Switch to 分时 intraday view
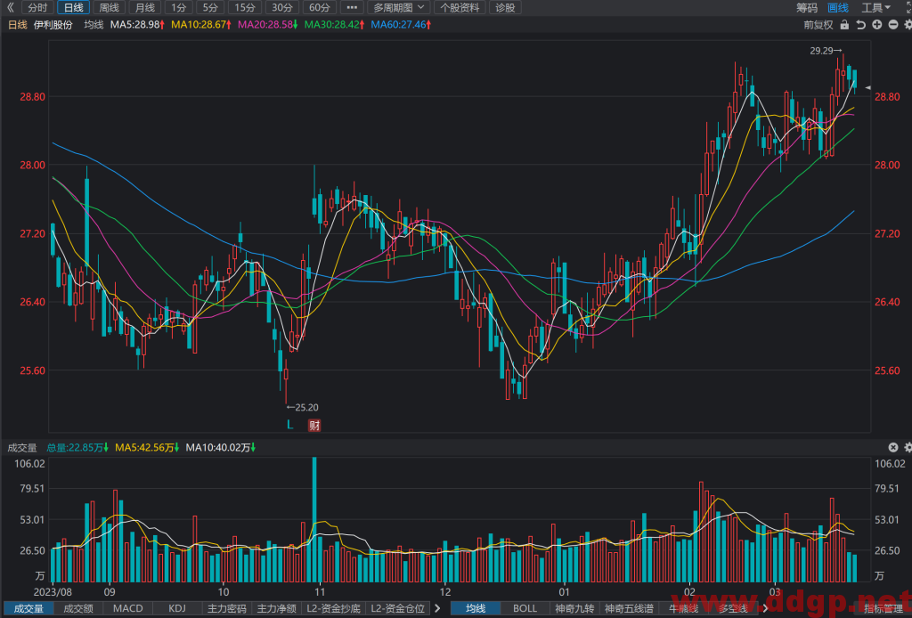Image resolution: width=912 pixels, height=618 pixels. 37,7
